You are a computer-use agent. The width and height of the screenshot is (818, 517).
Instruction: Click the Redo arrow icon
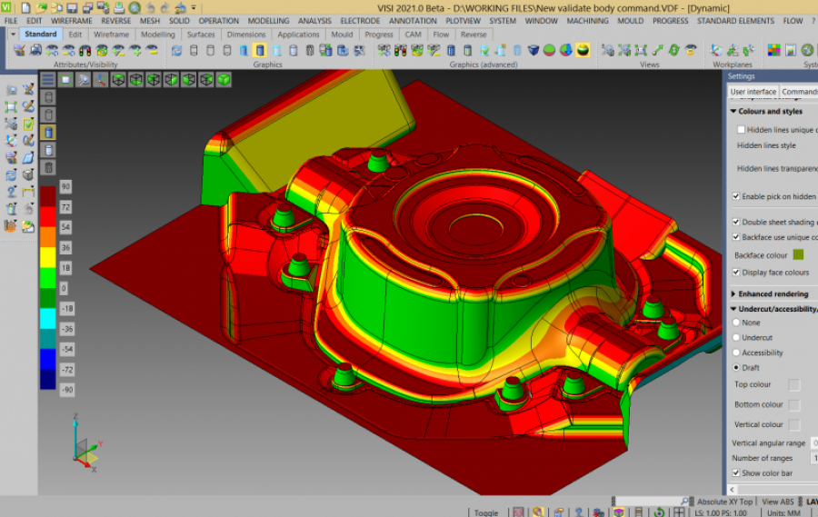point(165,8)
